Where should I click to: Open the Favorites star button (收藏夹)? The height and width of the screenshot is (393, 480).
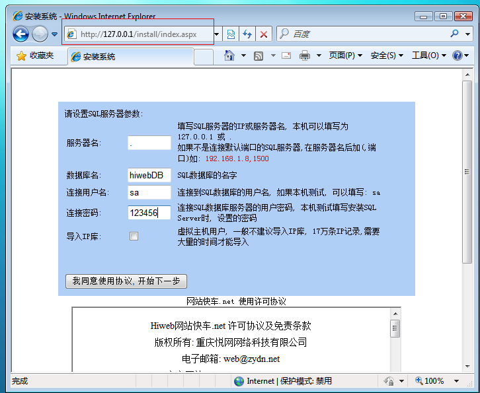point(35,56)
